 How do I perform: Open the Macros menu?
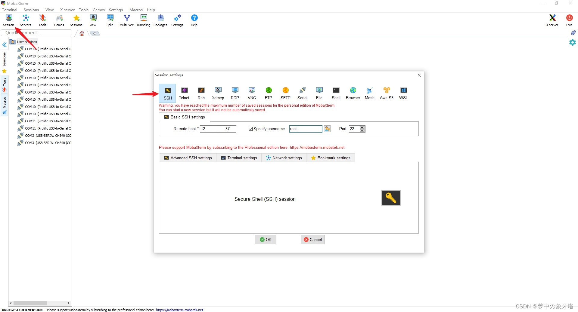pos(136,10)
